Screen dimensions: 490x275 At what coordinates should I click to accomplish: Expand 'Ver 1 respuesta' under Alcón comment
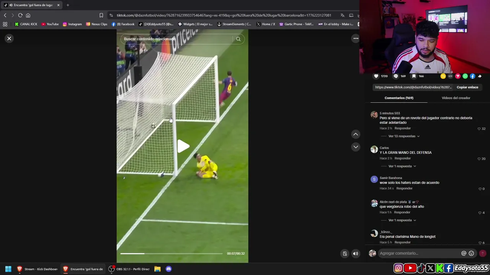[402, 220]
